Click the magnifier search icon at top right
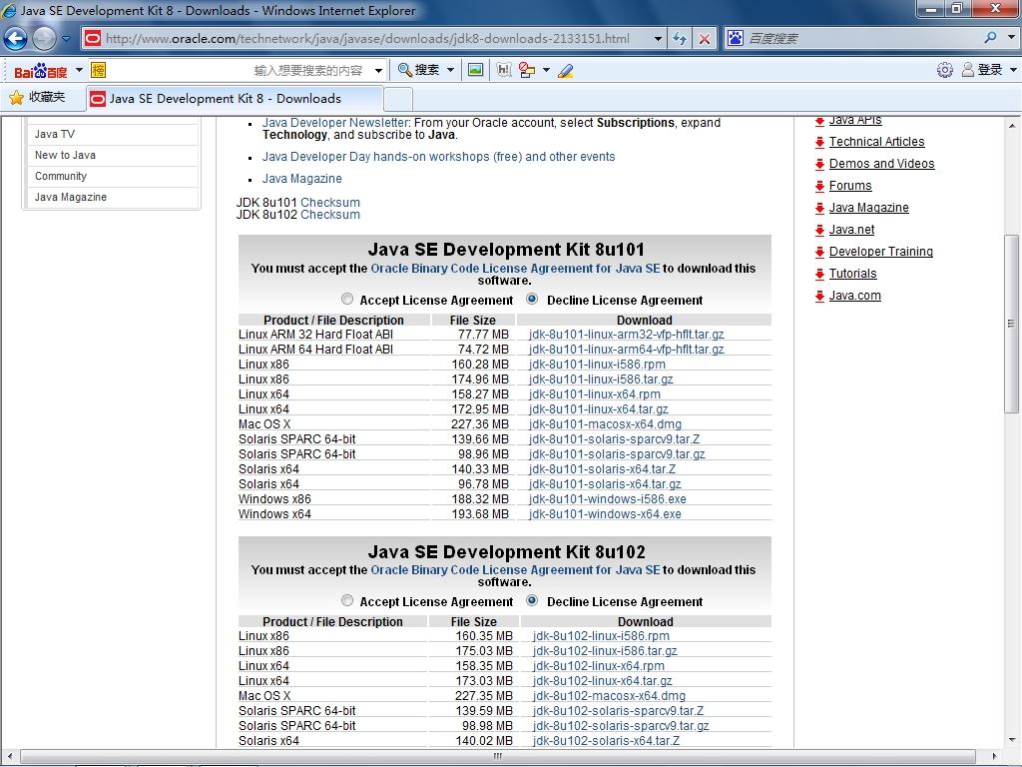Screen dimensions: 1022x767 991,38
